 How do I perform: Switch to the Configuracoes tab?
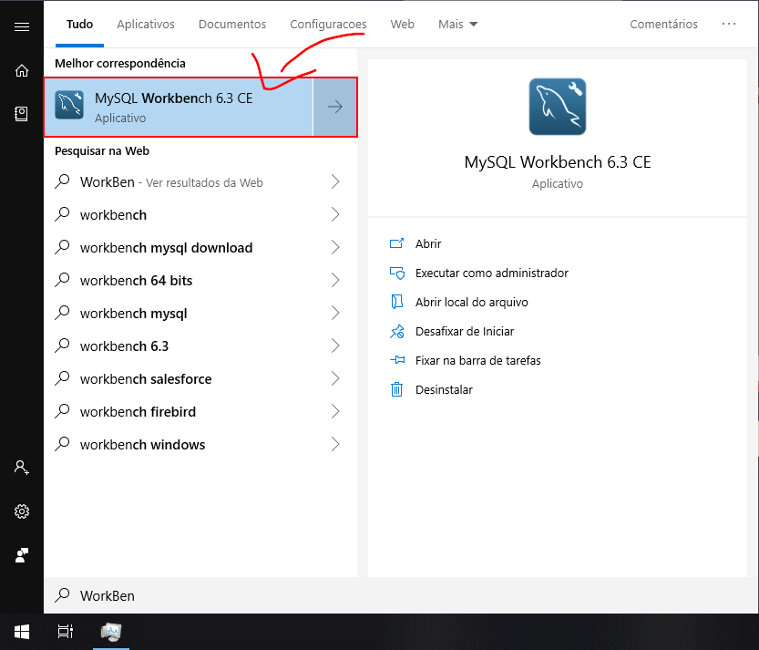(x=328, y=25)
